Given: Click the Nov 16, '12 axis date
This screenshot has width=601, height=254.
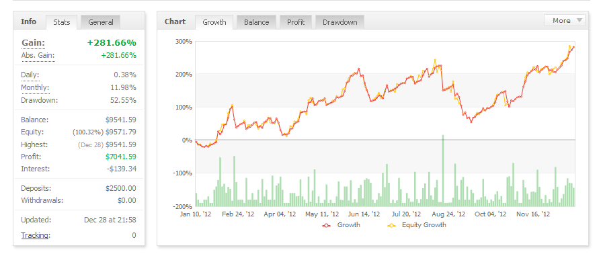Looking at the screenshot, I should 534,214.
